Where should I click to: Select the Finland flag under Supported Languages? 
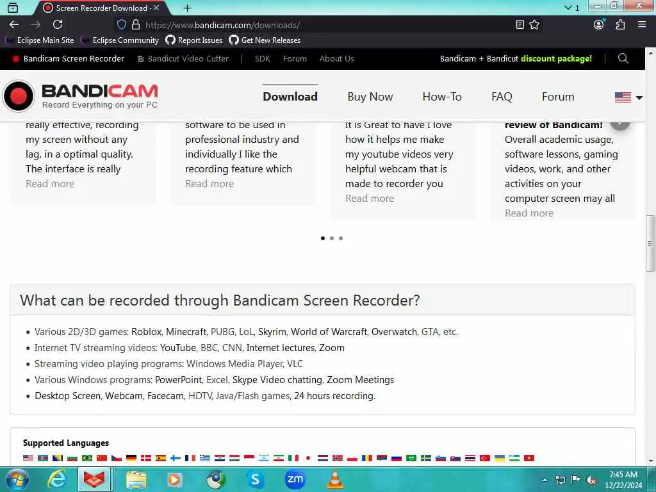click(x=176, y=458)
